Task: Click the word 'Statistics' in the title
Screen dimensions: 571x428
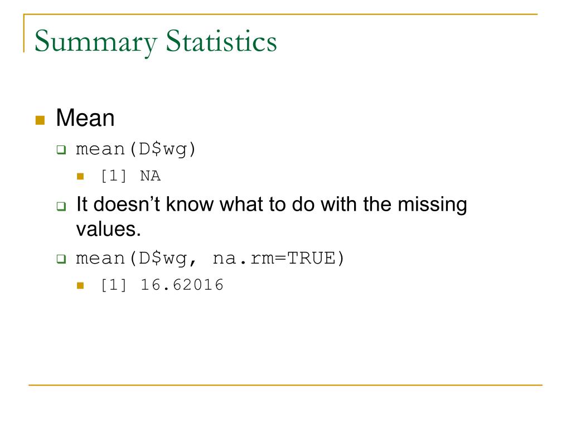Action: click(221, 41)
